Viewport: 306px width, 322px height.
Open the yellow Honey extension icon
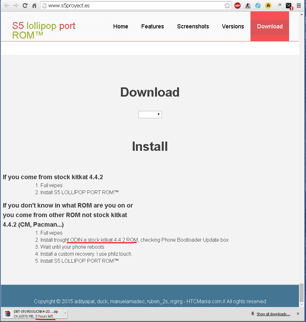coord(268,5)
